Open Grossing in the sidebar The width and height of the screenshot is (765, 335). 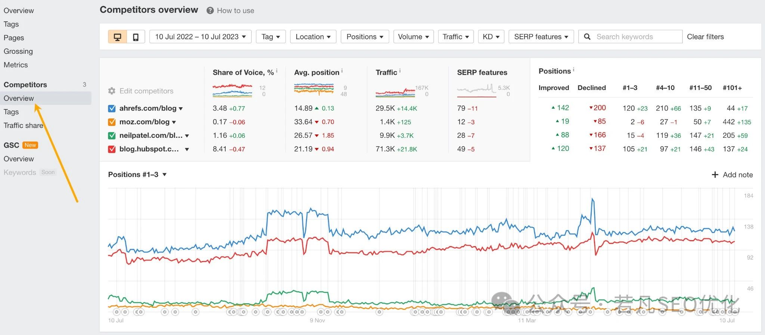[x=18, y=51]
